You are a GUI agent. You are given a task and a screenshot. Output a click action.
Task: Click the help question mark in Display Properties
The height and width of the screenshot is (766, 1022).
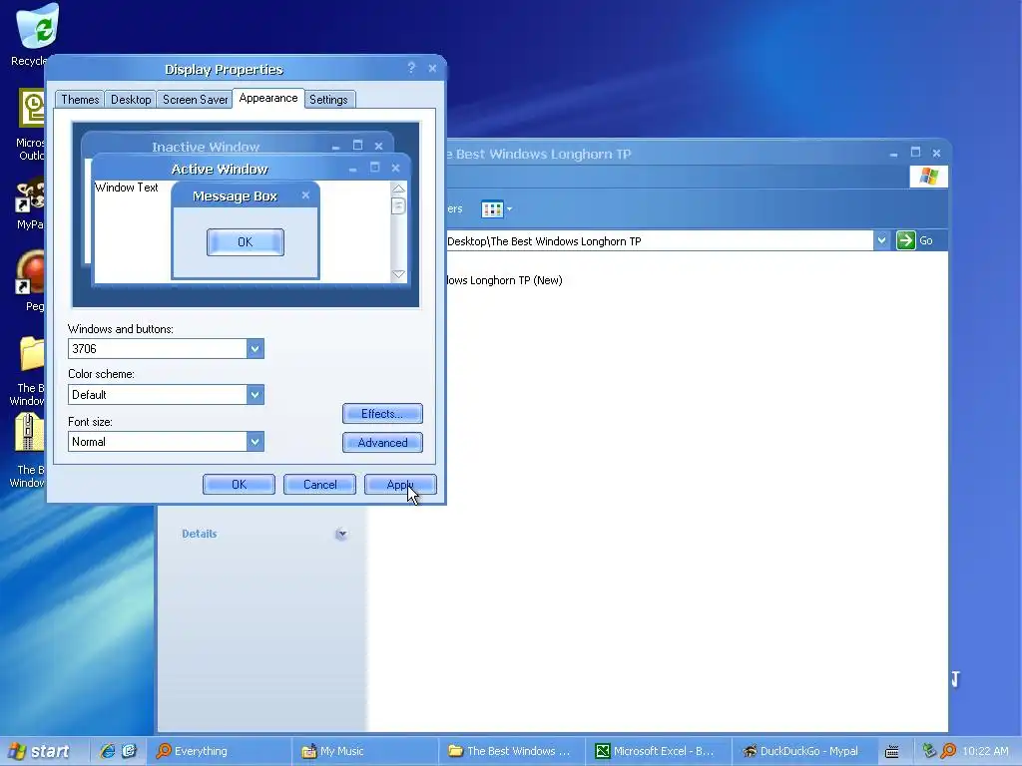point(411,68)
